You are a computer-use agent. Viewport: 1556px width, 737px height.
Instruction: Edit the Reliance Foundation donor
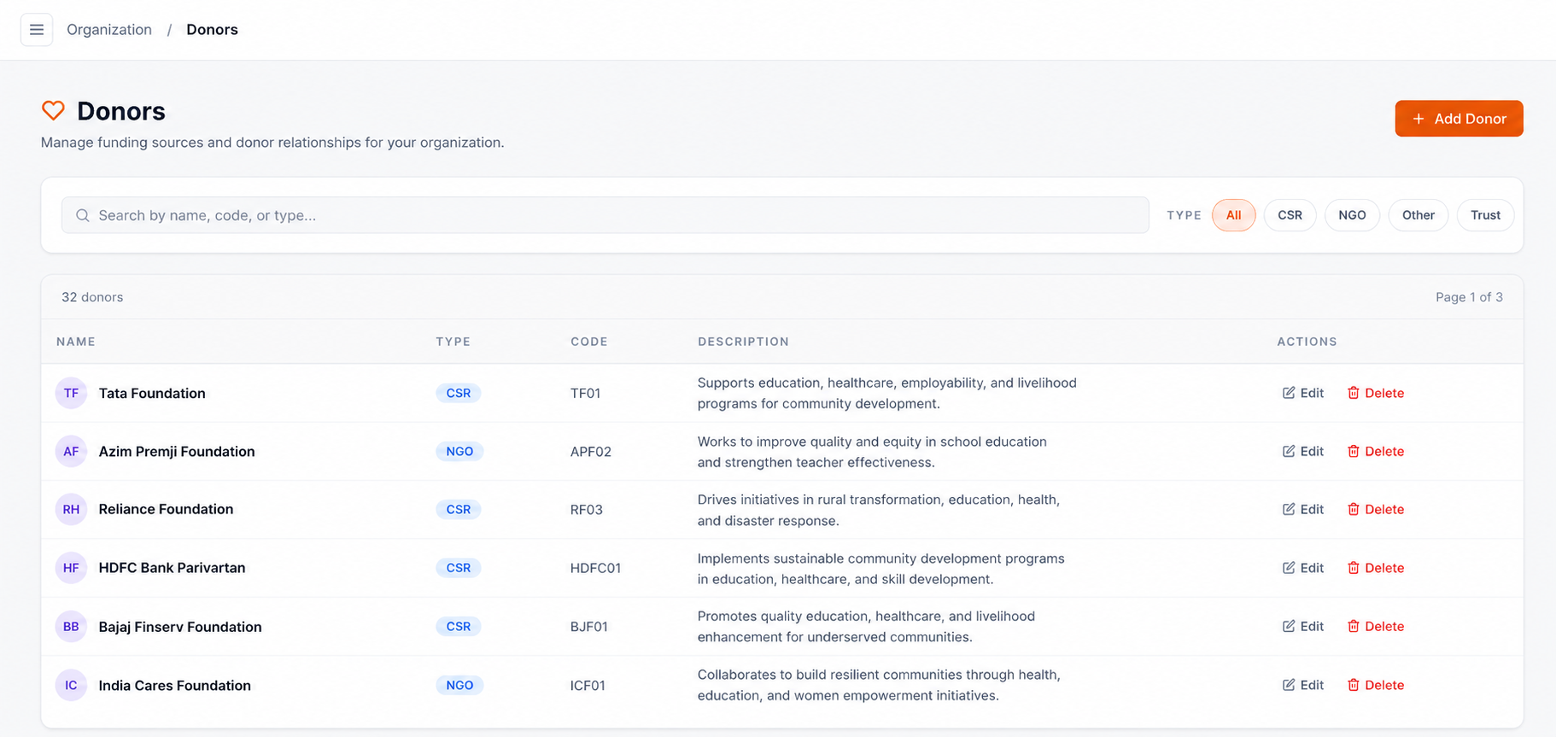1303,509
